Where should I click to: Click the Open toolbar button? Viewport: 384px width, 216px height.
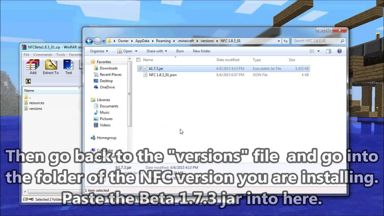coord(125,51)
